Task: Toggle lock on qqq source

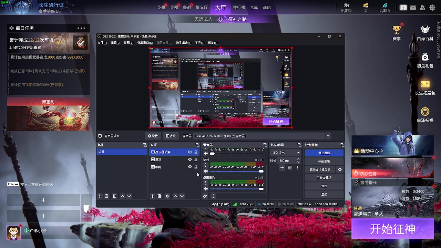Action: tap(196, 167)
